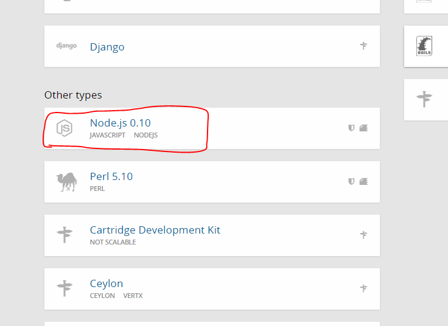Click the shield icon in the Node.js row
The width and height of the screenshot is (448, 326).
(x=351, y=128)
